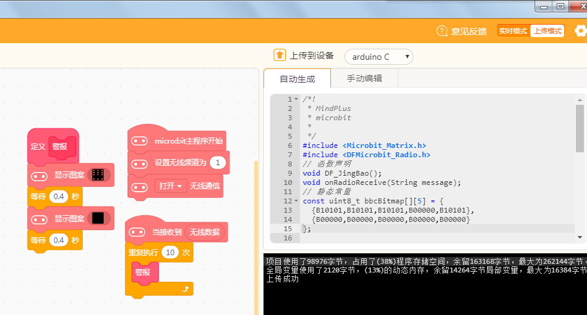This screenshot has height=315, width=587.
Task: Click console line about 98976 bytes used
Action: 426,261
